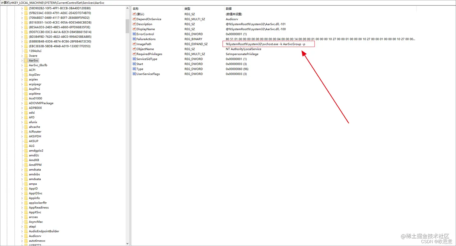This screenshot has width=456, height=246.
Task: Click the UserServiceFlags DWORD icon
Action: (134, 74)
